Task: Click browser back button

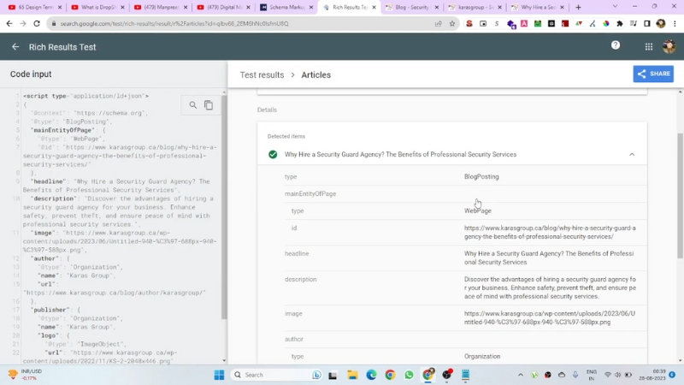Action: [9, 24]
